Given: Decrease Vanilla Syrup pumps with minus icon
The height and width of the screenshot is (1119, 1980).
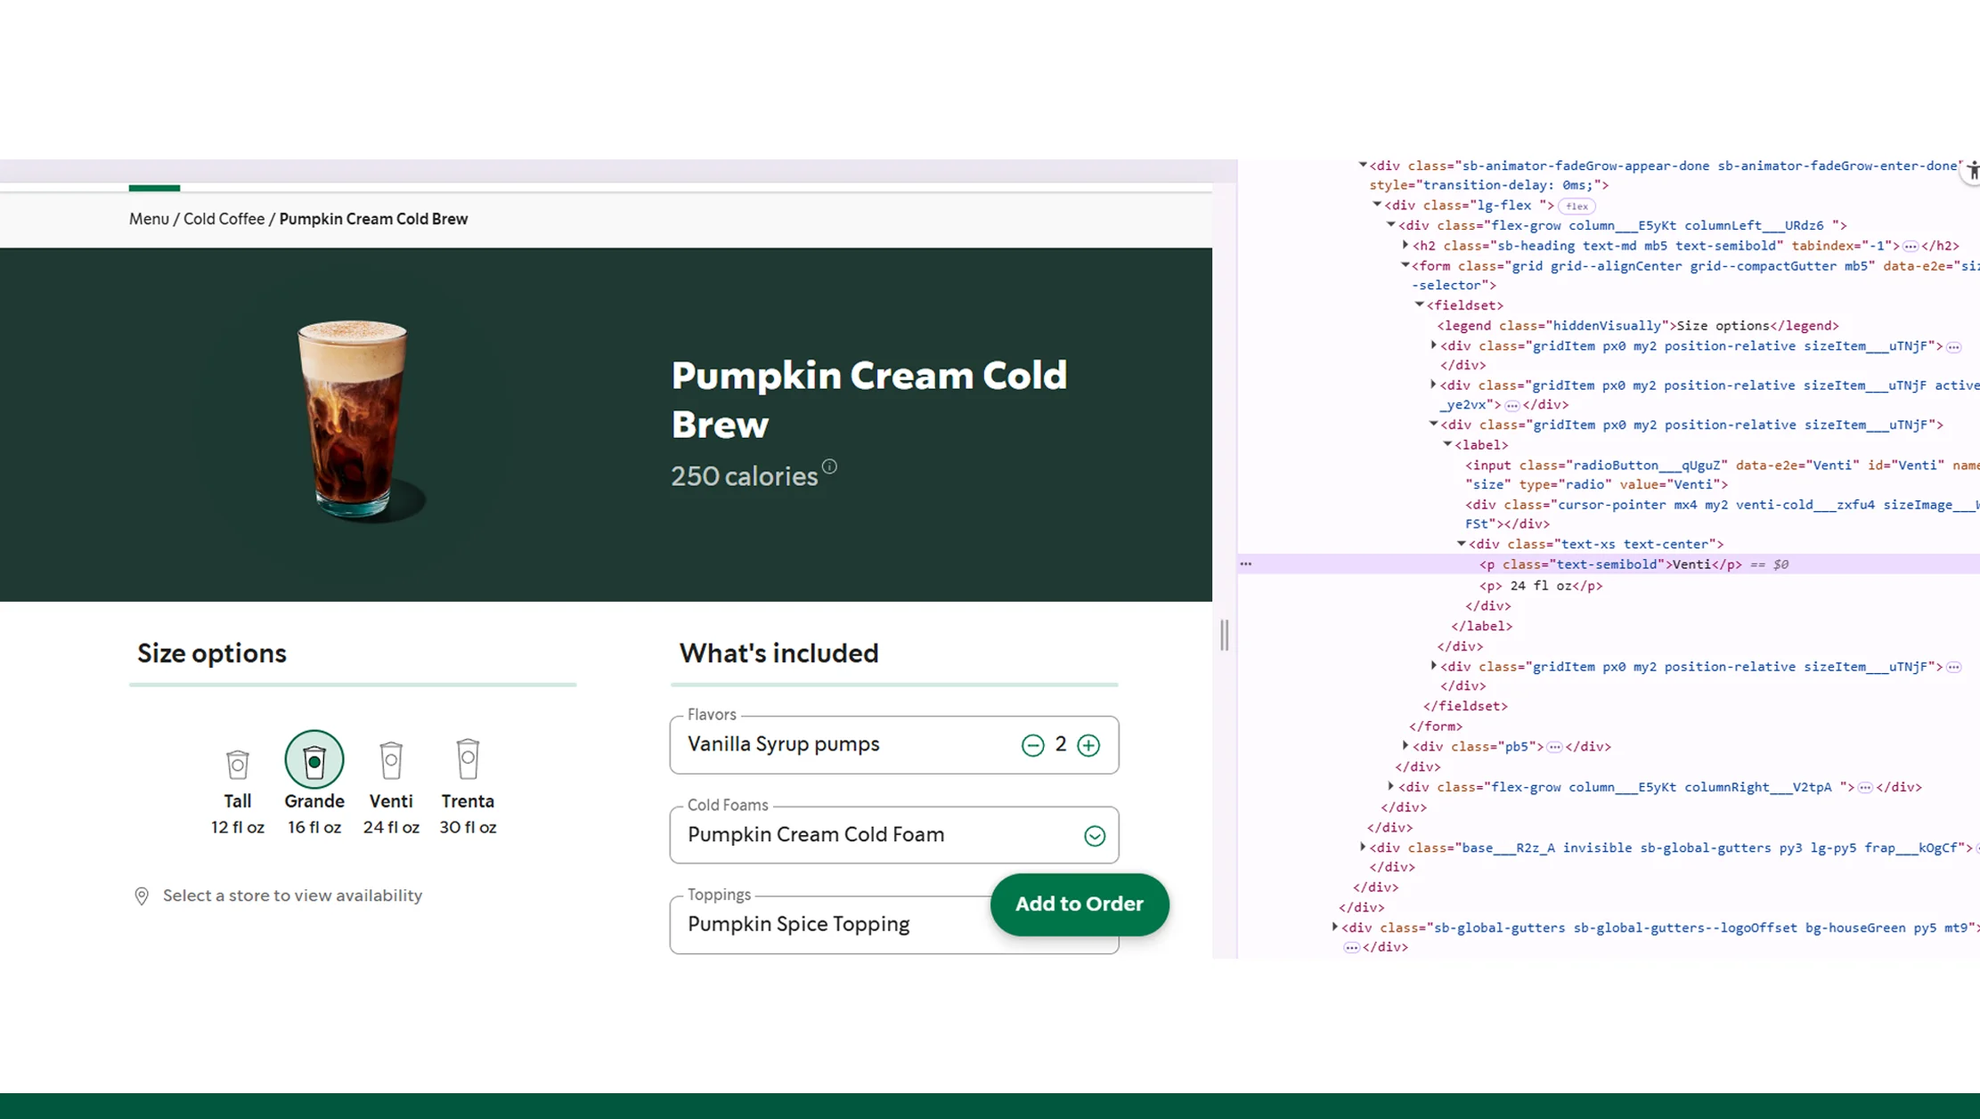Looking at the screenshot, I should [1032, 745].
